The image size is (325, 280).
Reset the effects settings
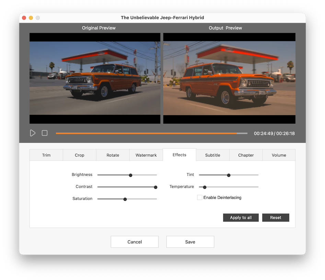[276, 218]
